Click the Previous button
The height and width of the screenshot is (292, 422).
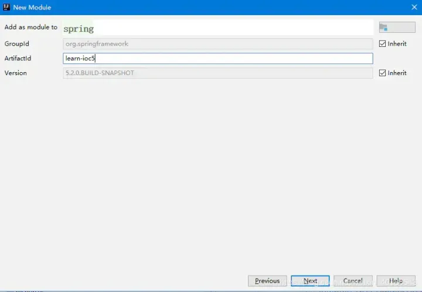coord(267,281)
